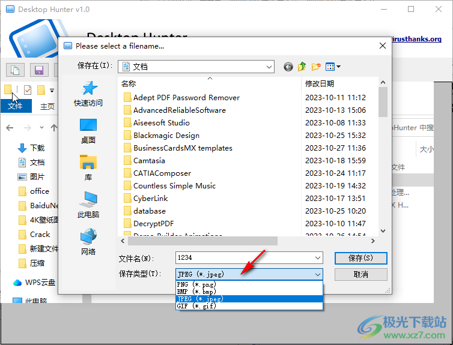Select Network (网络) in places bar
Viewport: 453px width, 345px height.
click(x=88, y=242)
